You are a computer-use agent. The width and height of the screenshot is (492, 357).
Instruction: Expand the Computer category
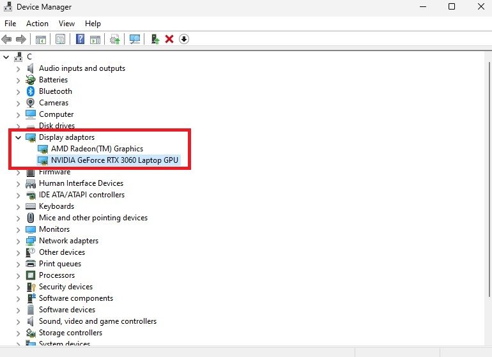coord(18,114)
